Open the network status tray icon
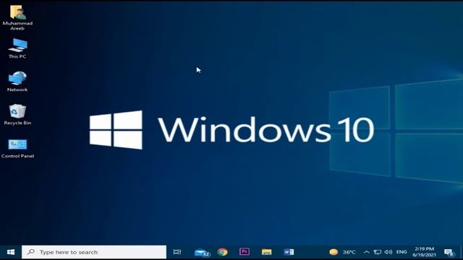This screenshot has width=463, height=260. pos(378,252)
